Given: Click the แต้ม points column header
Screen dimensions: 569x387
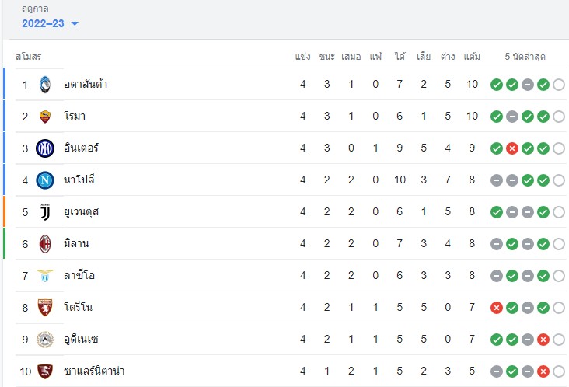Looking at the screenshot, I should pos(472,57).
